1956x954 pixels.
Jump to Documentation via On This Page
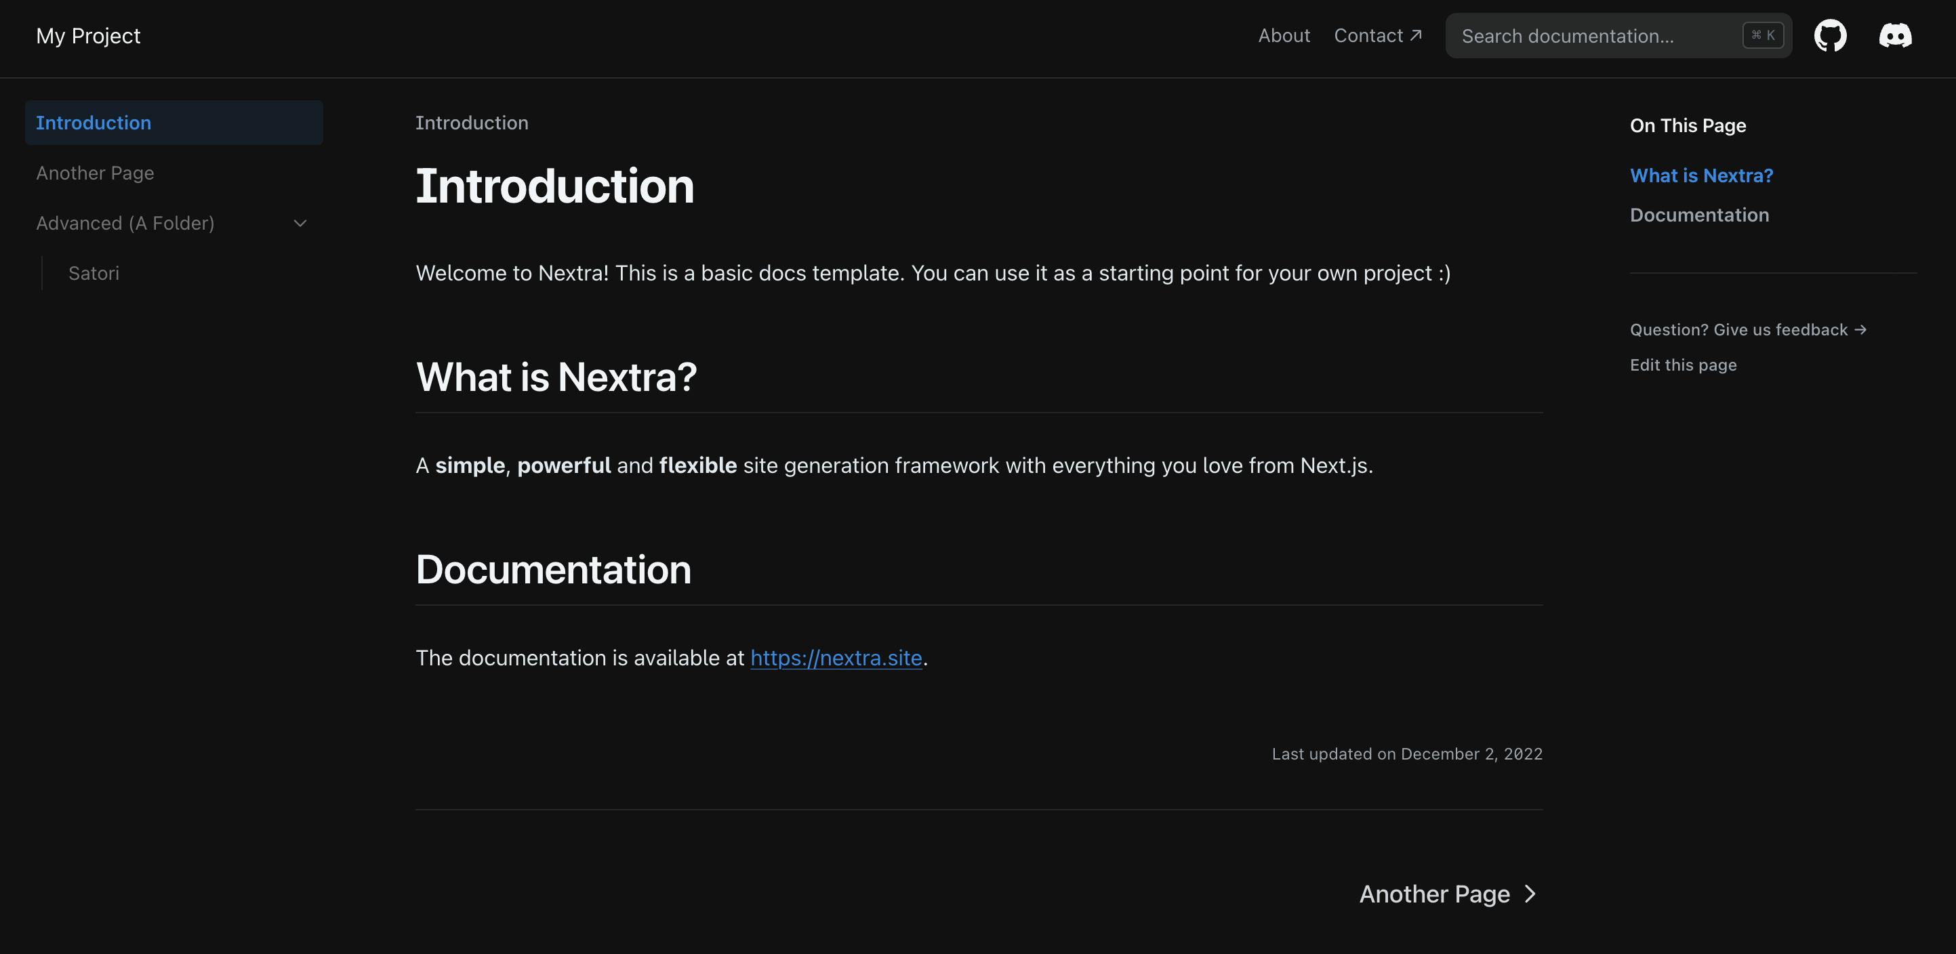pyautogui.click(x=1699, y=214)
